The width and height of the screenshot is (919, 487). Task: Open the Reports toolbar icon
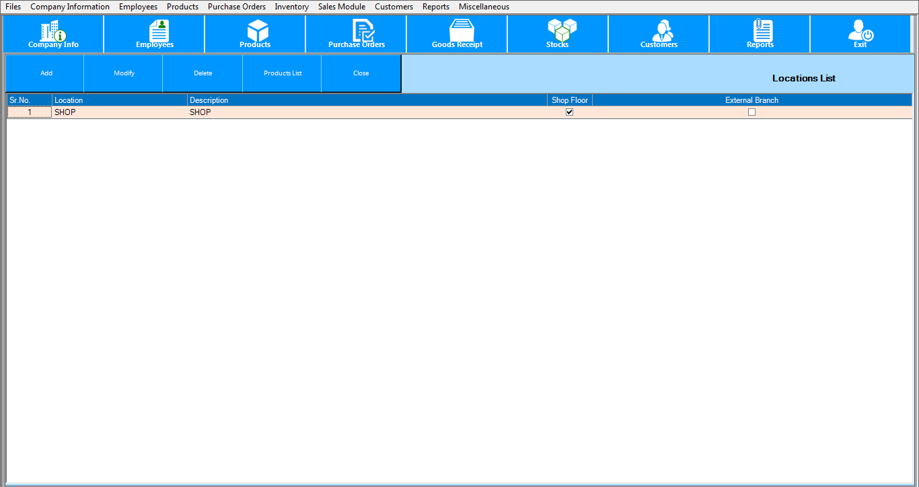(760, 34)
